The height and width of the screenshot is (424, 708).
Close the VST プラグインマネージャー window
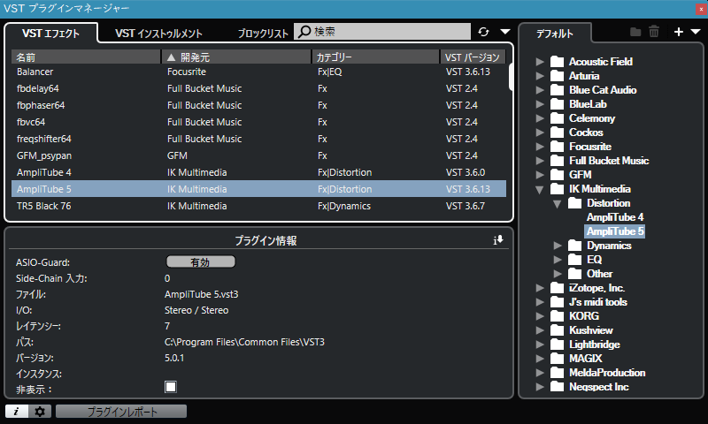(x=701, y=9)
